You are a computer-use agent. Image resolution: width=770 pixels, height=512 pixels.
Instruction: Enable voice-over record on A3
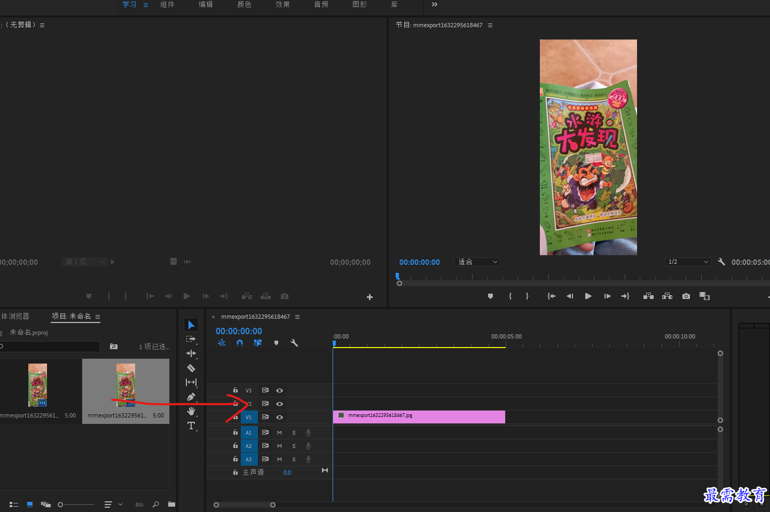[308, 459]
